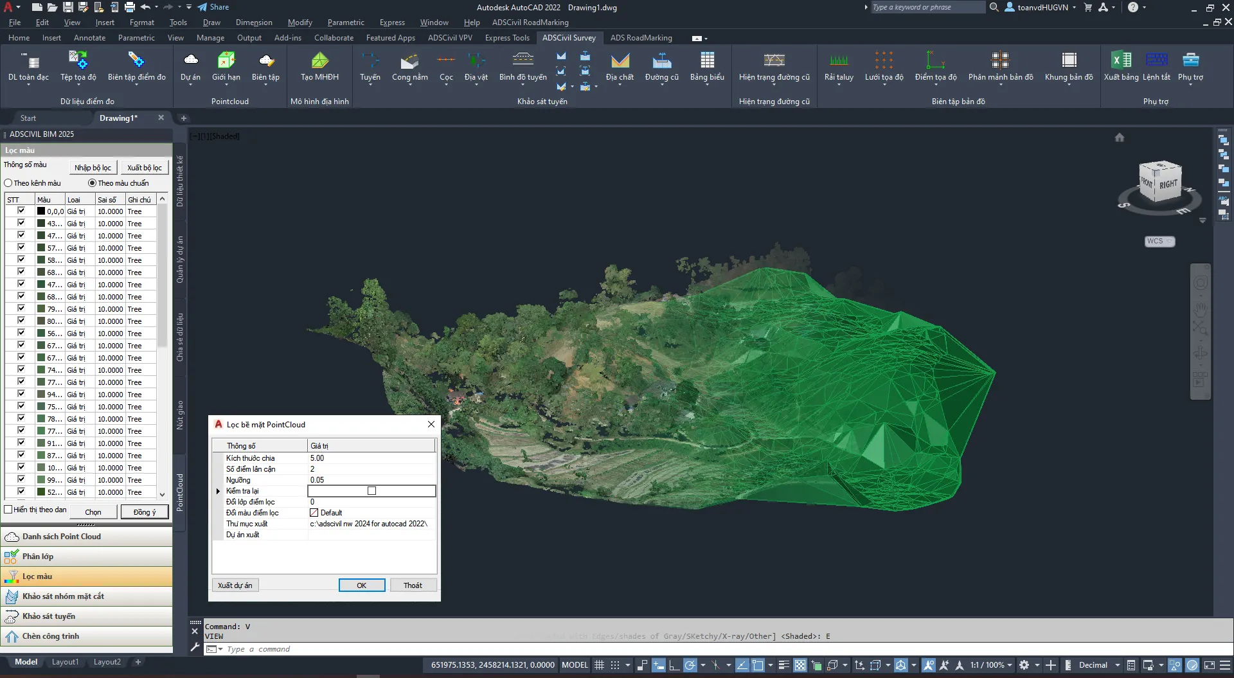Click the black 0,0,0 color swatch

pos(41,211)
